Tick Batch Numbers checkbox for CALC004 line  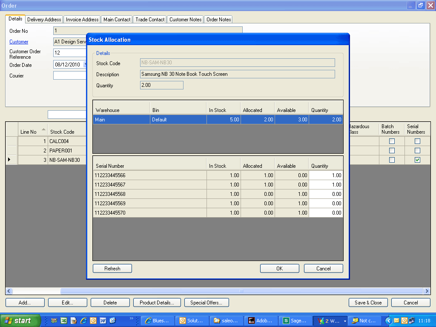tap(392, 141)
